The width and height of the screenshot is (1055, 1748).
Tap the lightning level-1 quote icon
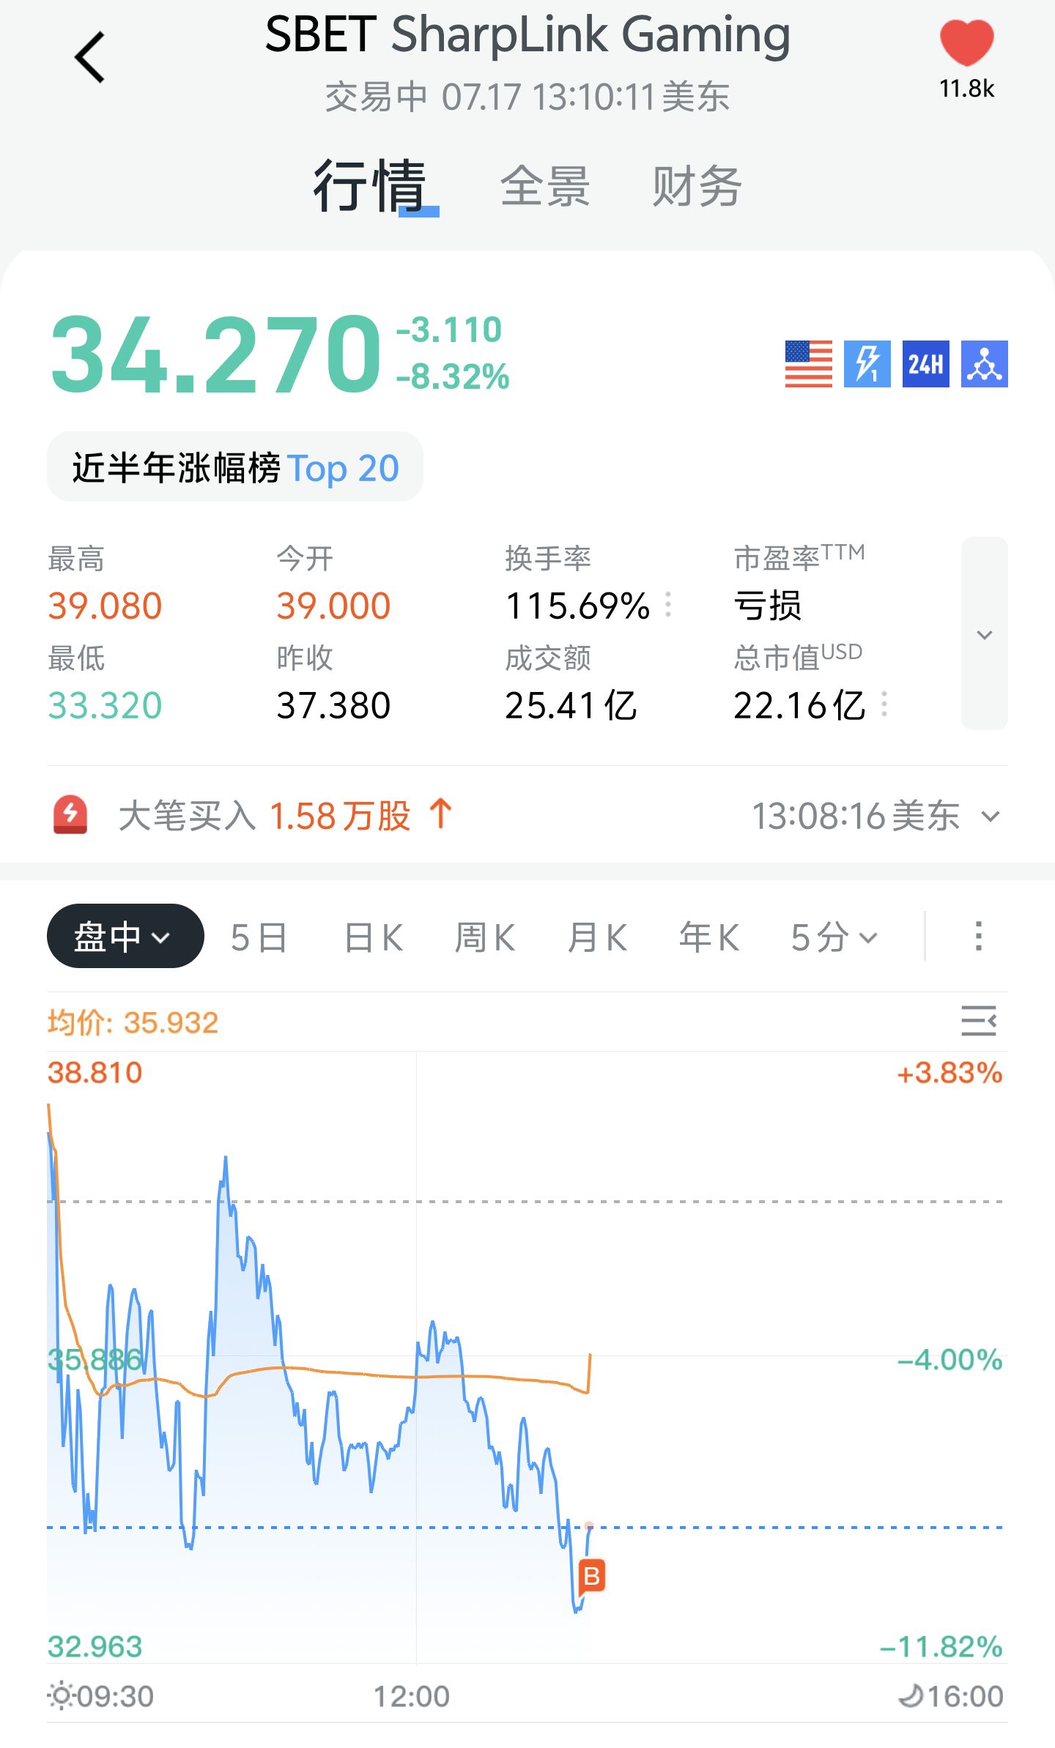[x=867, y=363]
